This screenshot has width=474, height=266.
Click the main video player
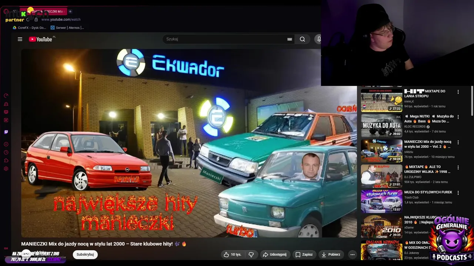[x=189, y=143]
